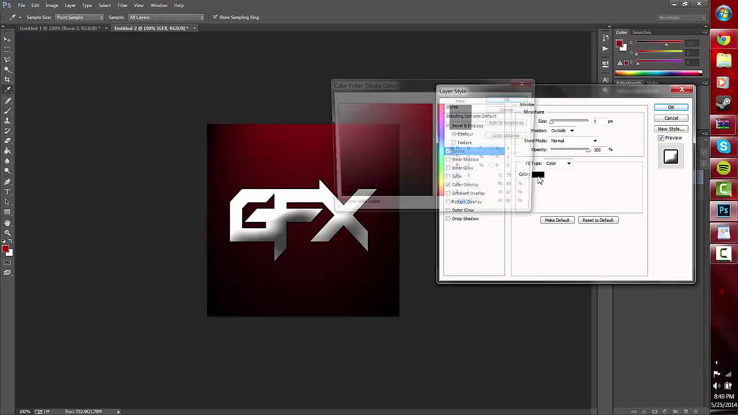The width and height of the screenshot is (738, 415).
Task: Select the Paint Bucket tool
Action: click(7, 151)
